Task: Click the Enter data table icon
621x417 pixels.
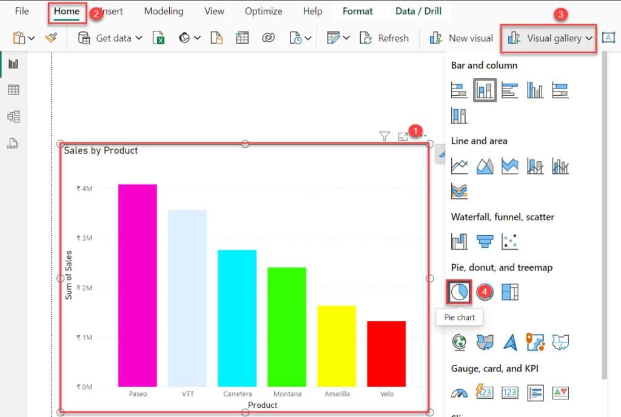Action: tap(242, 38)
